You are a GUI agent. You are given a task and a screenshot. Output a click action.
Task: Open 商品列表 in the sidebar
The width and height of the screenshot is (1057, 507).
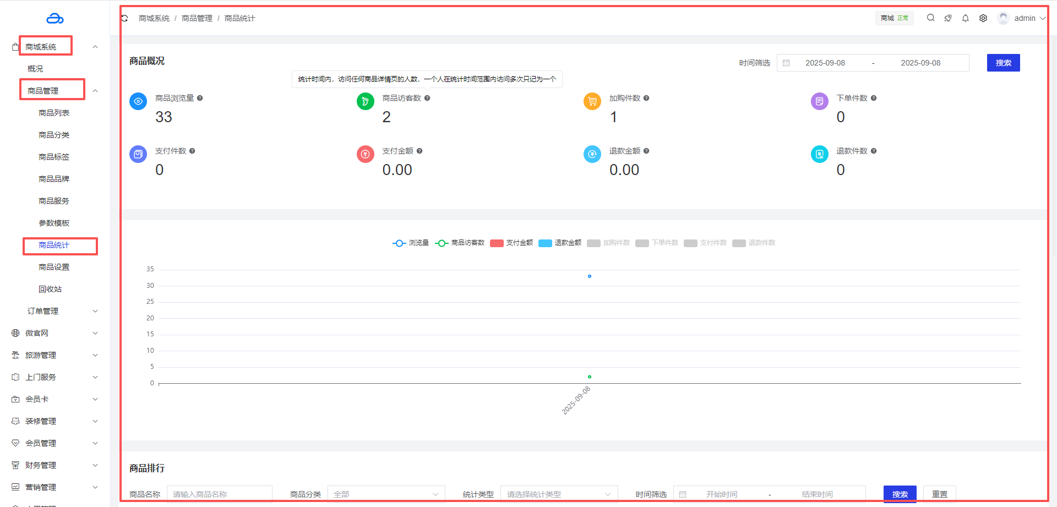54,113
